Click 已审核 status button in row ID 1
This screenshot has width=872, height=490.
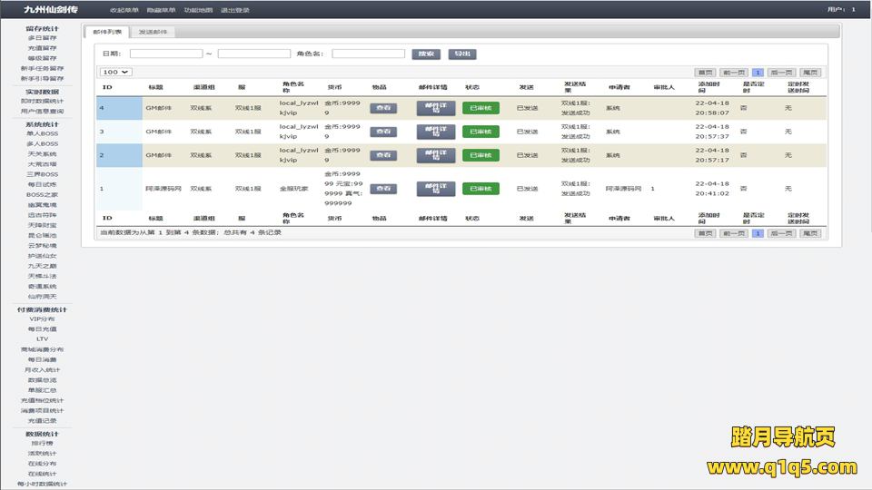(481, 189)
